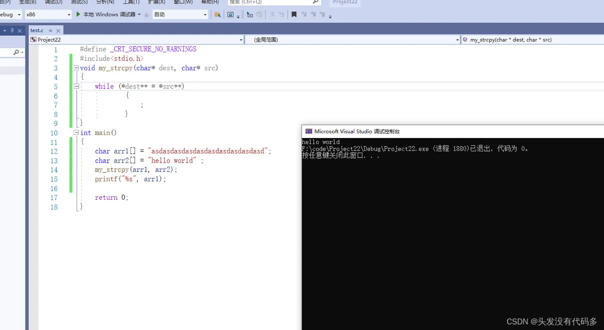The image size is (604, 330).
Task: Toggle a bookmark with the bookmark icon
Action: pos(294,15)
